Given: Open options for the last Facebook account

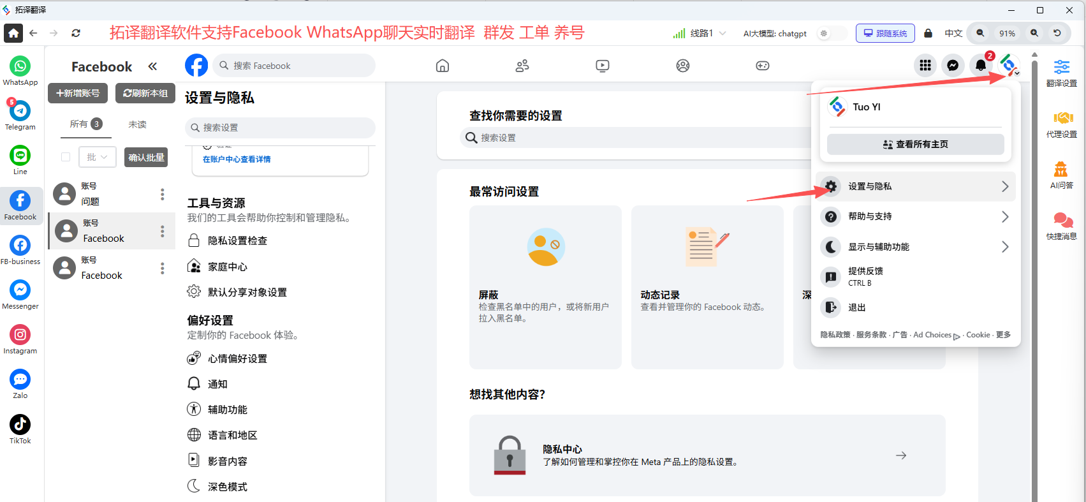Looking at the screenshot, I should tap(162, 268).
